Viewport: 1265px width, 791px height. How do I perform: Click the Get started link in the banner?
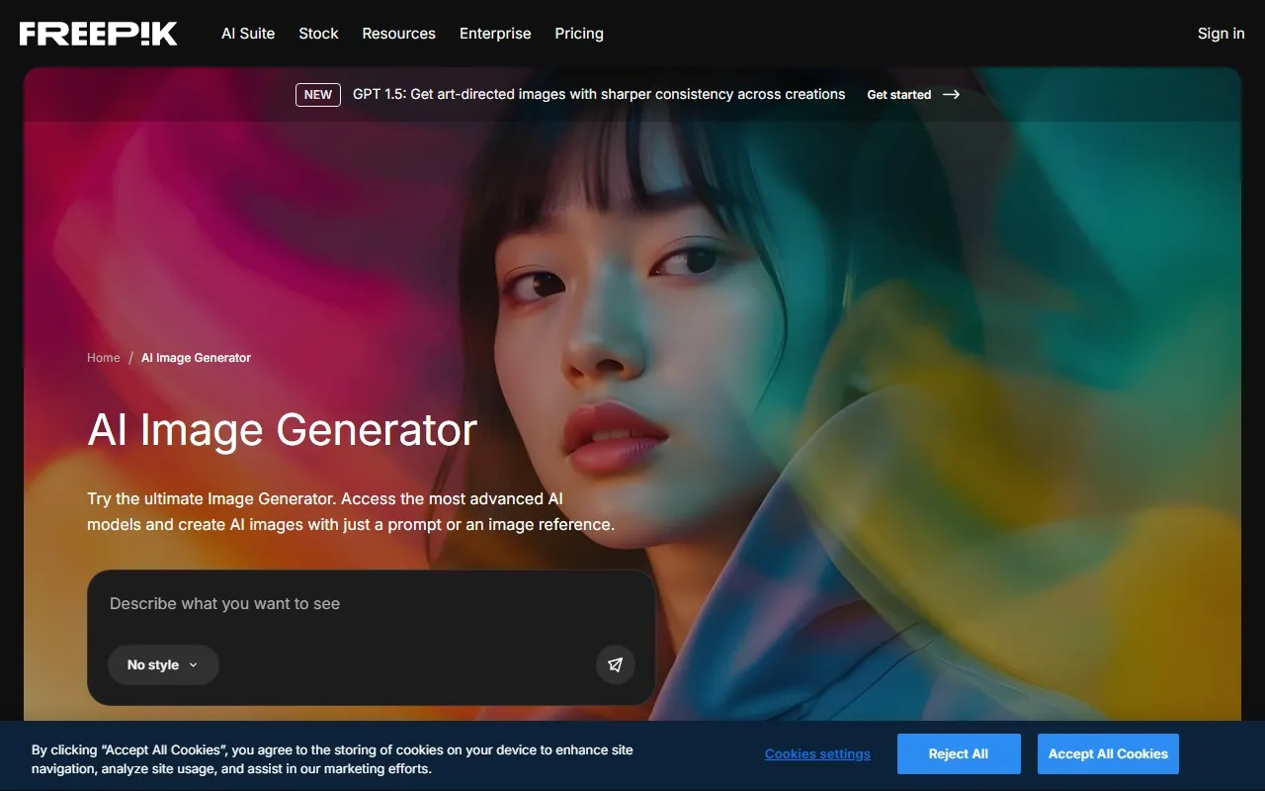898,94
